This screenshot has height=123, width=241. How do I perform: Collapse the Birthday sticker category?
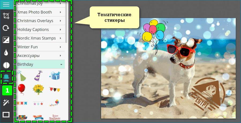(40, 65)
